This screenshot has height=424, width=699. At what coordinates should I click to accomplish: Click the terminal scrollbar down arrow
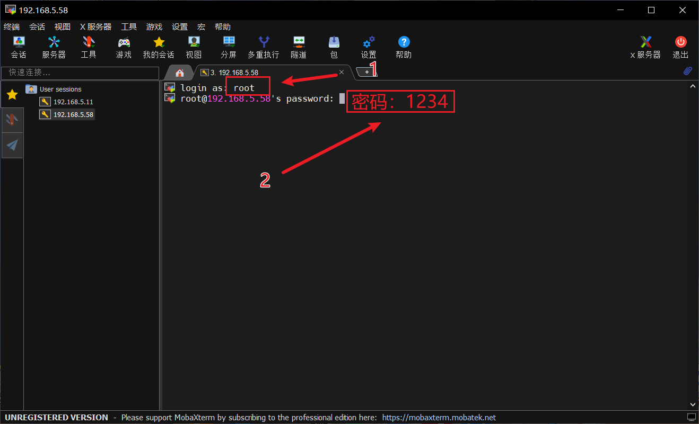(693, 405)
